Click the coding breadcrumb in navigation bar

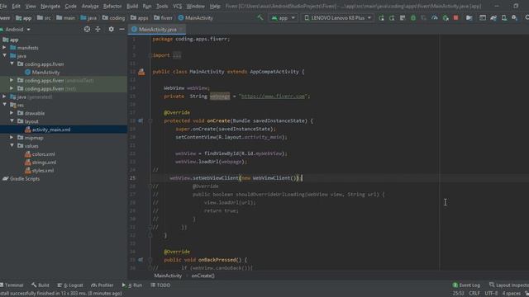[114, 18]
